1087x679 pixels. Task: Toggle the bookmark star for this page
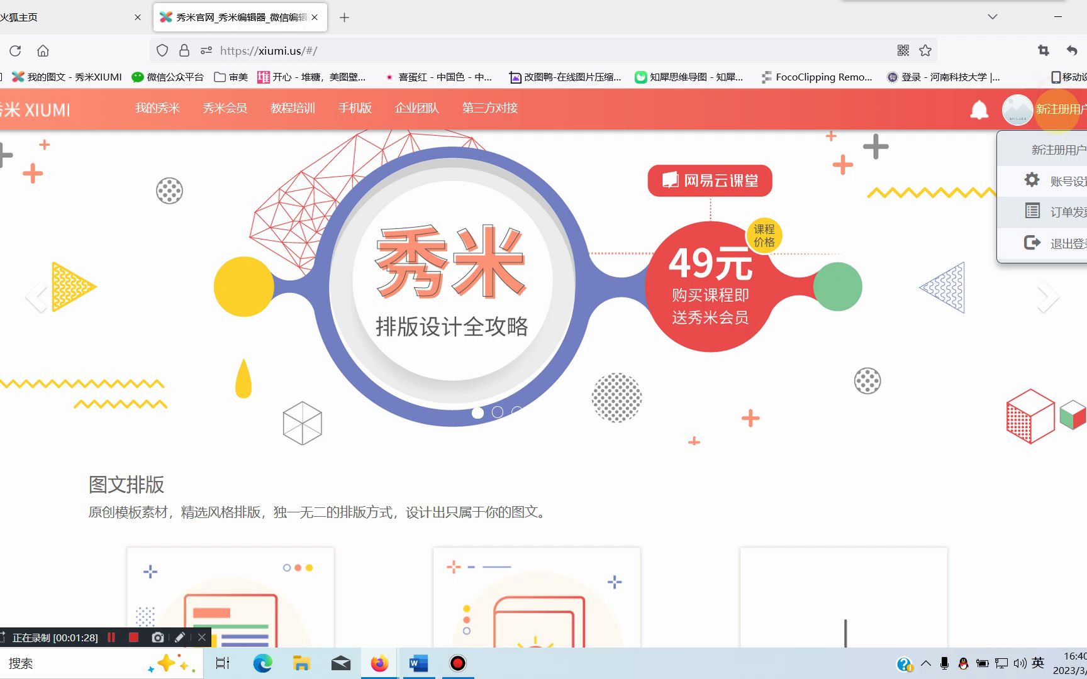click(x=925, y=50)
